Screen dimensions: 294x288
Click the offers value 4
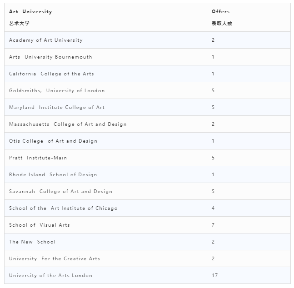(x=213, y=209)
